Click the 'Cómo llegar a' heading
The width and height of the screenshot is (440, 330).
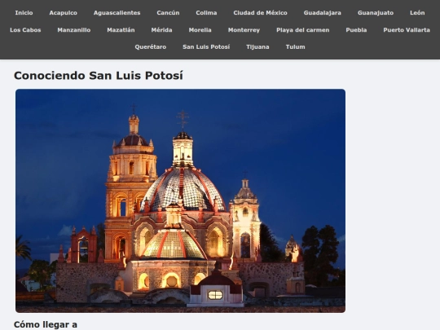(x=46, y=324)
